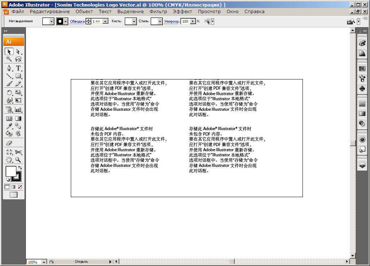This screenshot has height=266, width=370.
Task: Select the Selection (black arrow) tool
Action: point(9,51)
